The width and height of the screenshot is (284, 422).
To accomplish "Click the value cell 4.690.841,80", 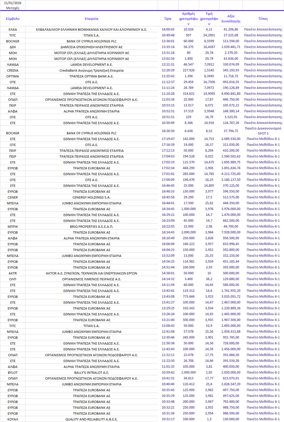I will tap(231, 94).
